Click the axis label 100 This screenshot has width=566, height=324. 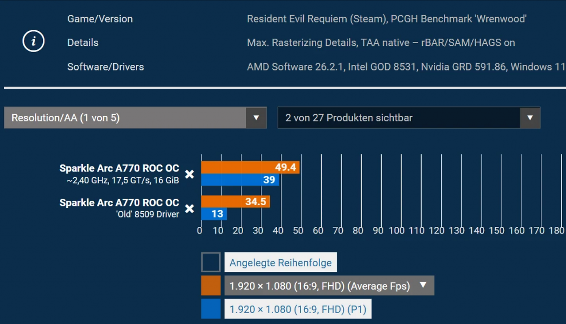coord(397,230)
